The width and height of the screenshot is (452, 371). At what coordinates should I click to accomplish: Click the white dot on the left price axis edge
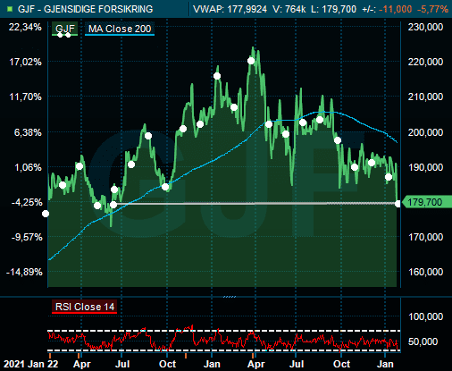(x=46, y=214)
